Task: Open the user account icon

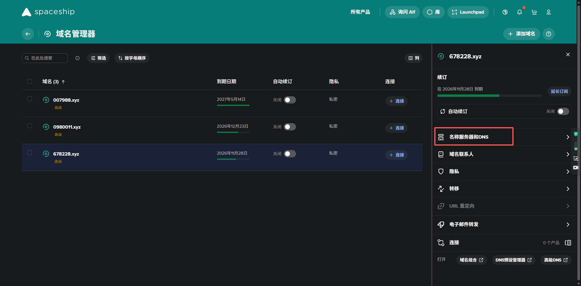Action: [x=549, y=12]
